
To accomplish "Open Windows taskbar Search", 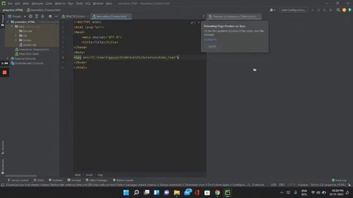I will (x=136, y=193).
